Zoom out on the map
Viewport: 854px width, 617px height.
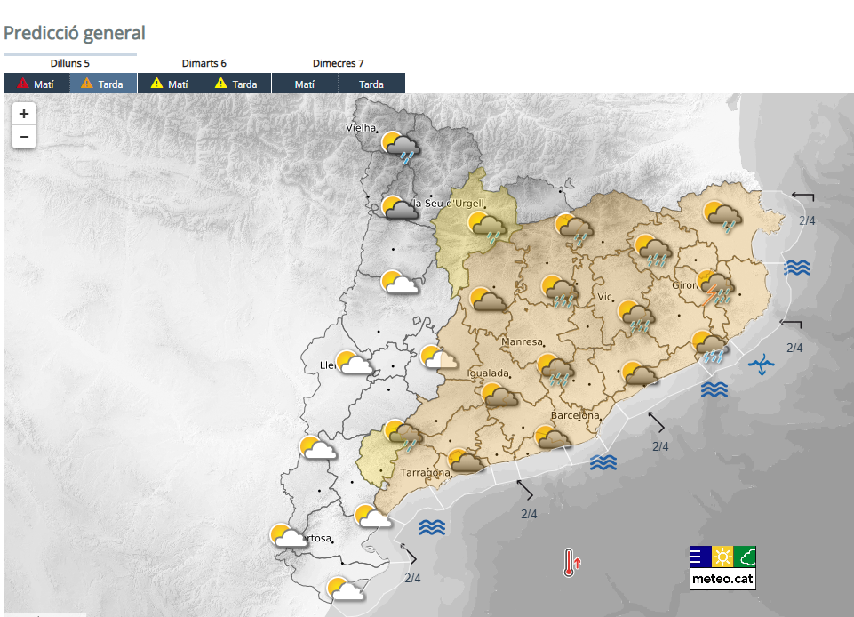tap(24, 137)
